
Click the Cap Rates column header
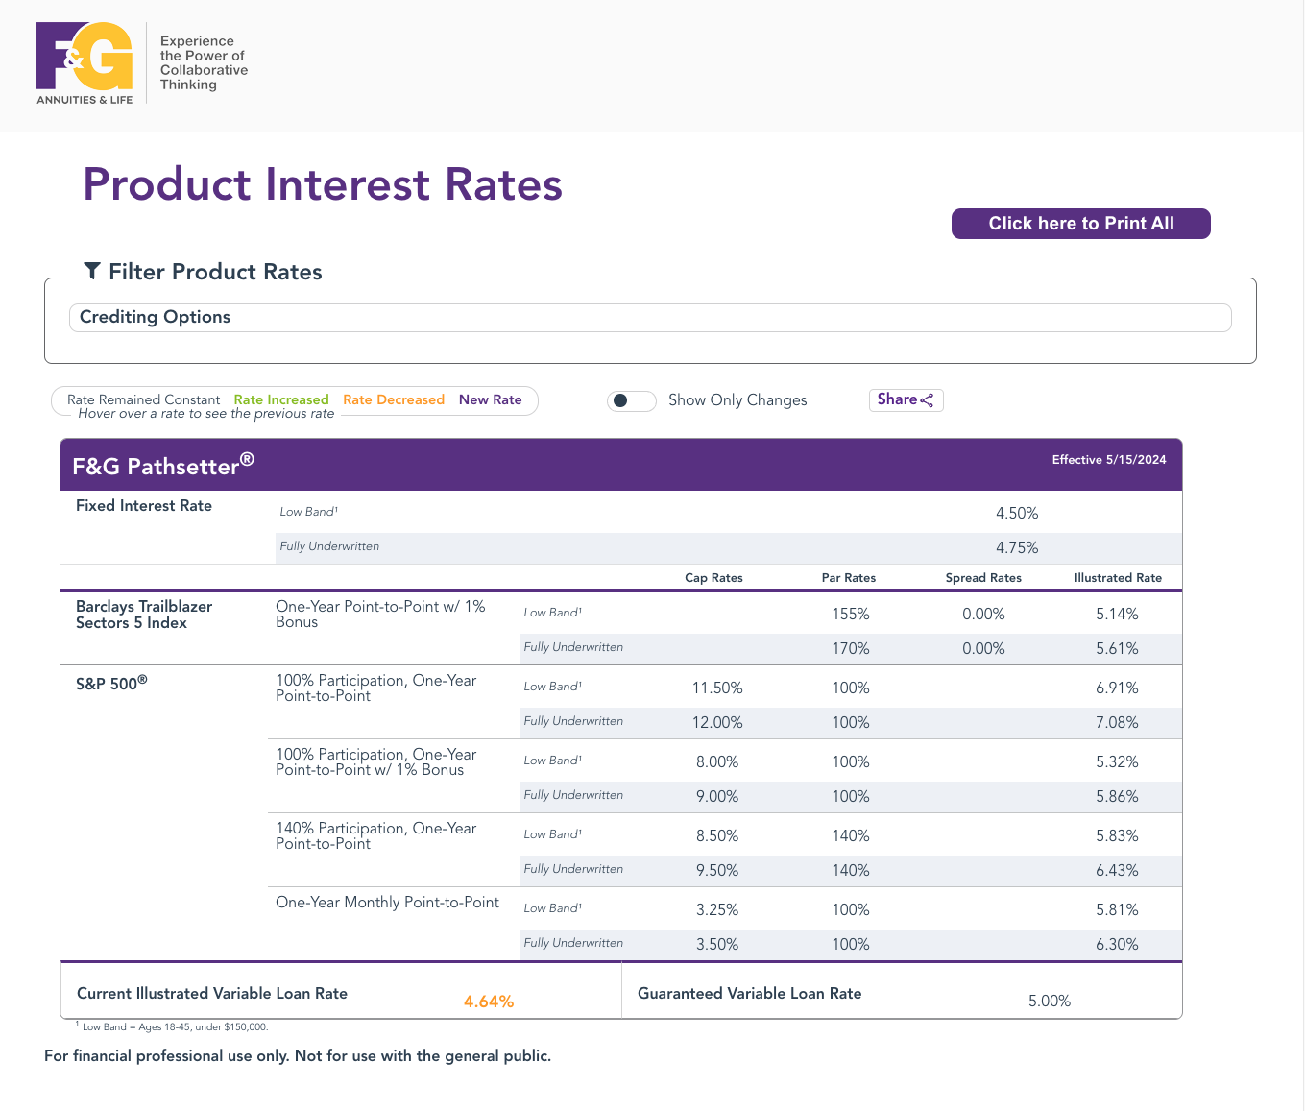[713, 578]
